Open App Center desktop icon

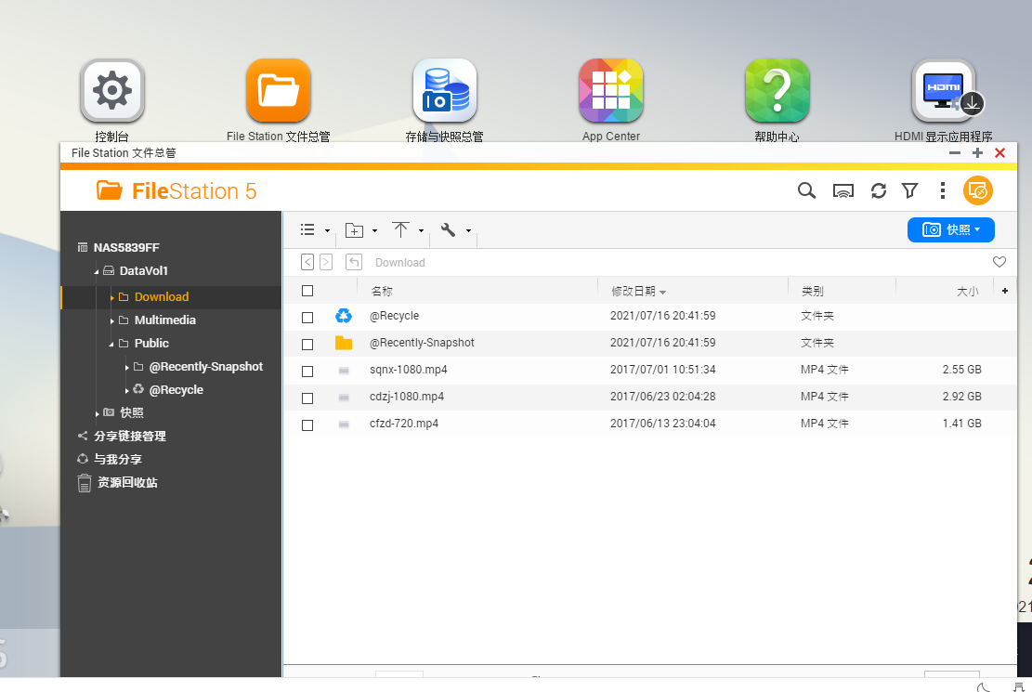point(611,91)
